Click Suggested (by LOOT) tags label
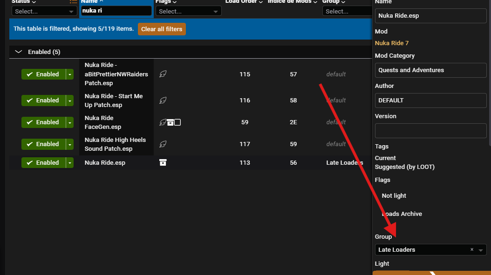Screen dimensions: 491x275 404,167
